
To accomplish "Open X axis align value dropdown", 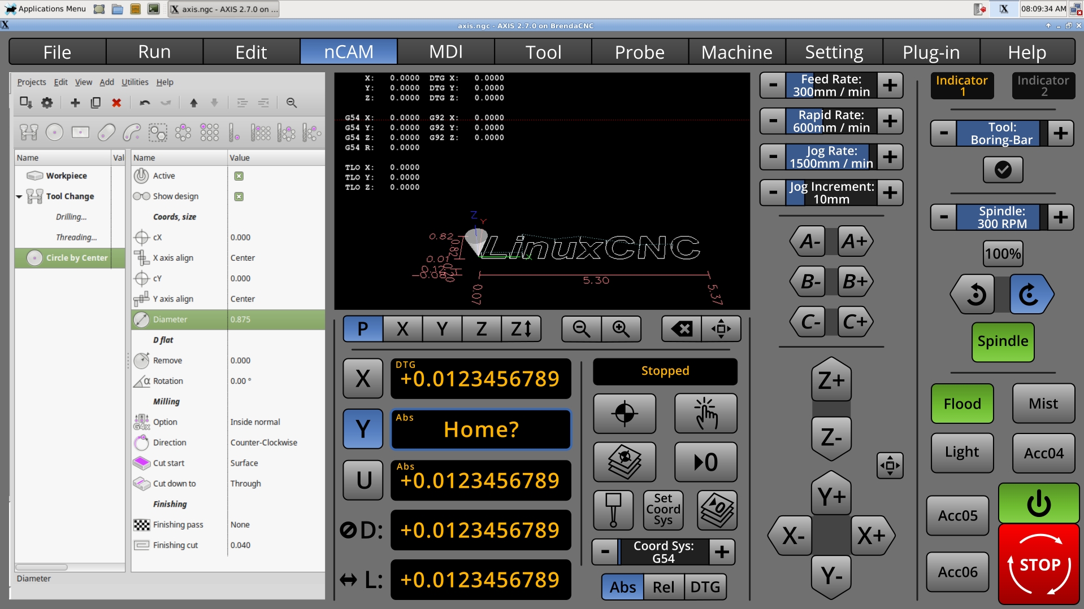I will click(x=275, y=258).
